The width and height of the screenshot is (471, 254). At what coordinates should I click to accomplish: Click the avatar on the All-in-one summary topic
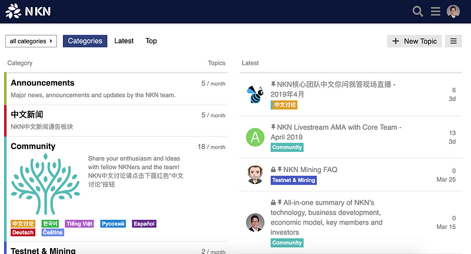tap(255, 222)
